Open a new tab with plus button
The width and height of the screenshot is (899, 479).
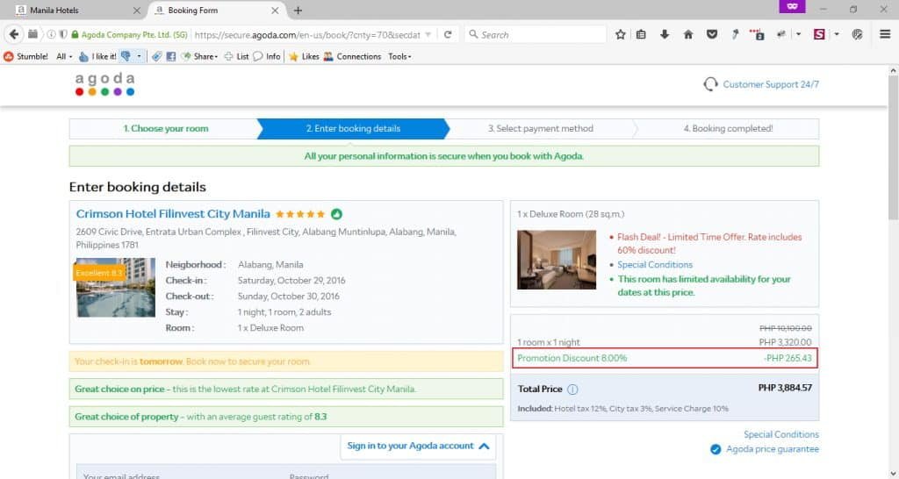coord(298,11)
